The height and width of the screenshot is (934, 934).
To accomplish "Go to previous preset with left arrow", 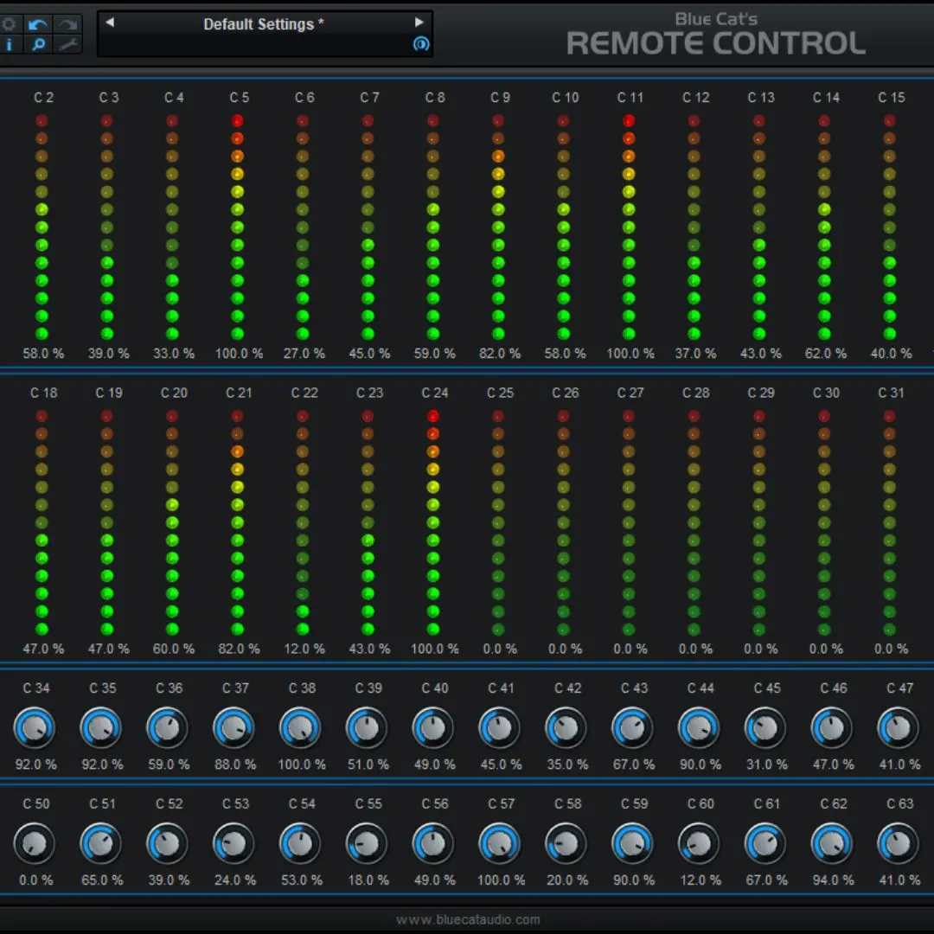I will pyautogui.click(x=110, y=22).
